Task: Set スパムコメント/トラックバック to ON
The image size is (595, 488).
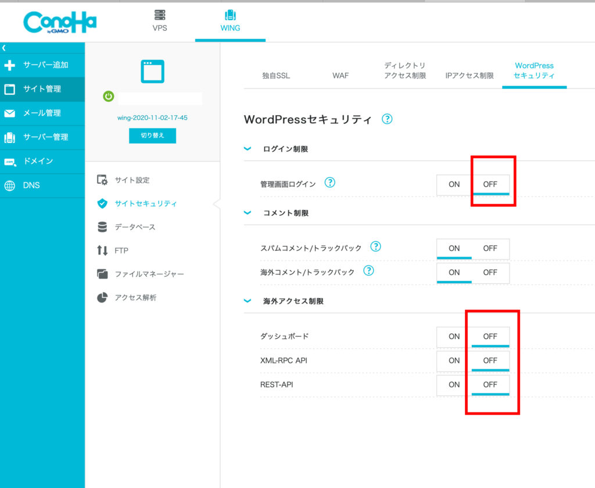Action: coord(454,249)
